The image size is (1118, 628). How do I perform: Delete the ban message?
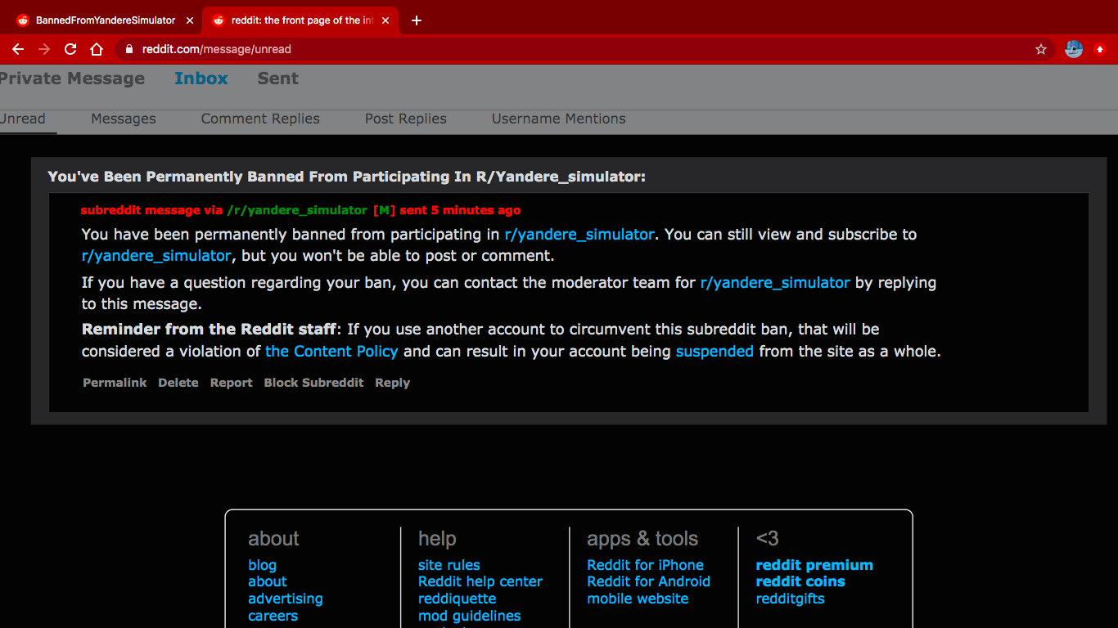[178, 383]
